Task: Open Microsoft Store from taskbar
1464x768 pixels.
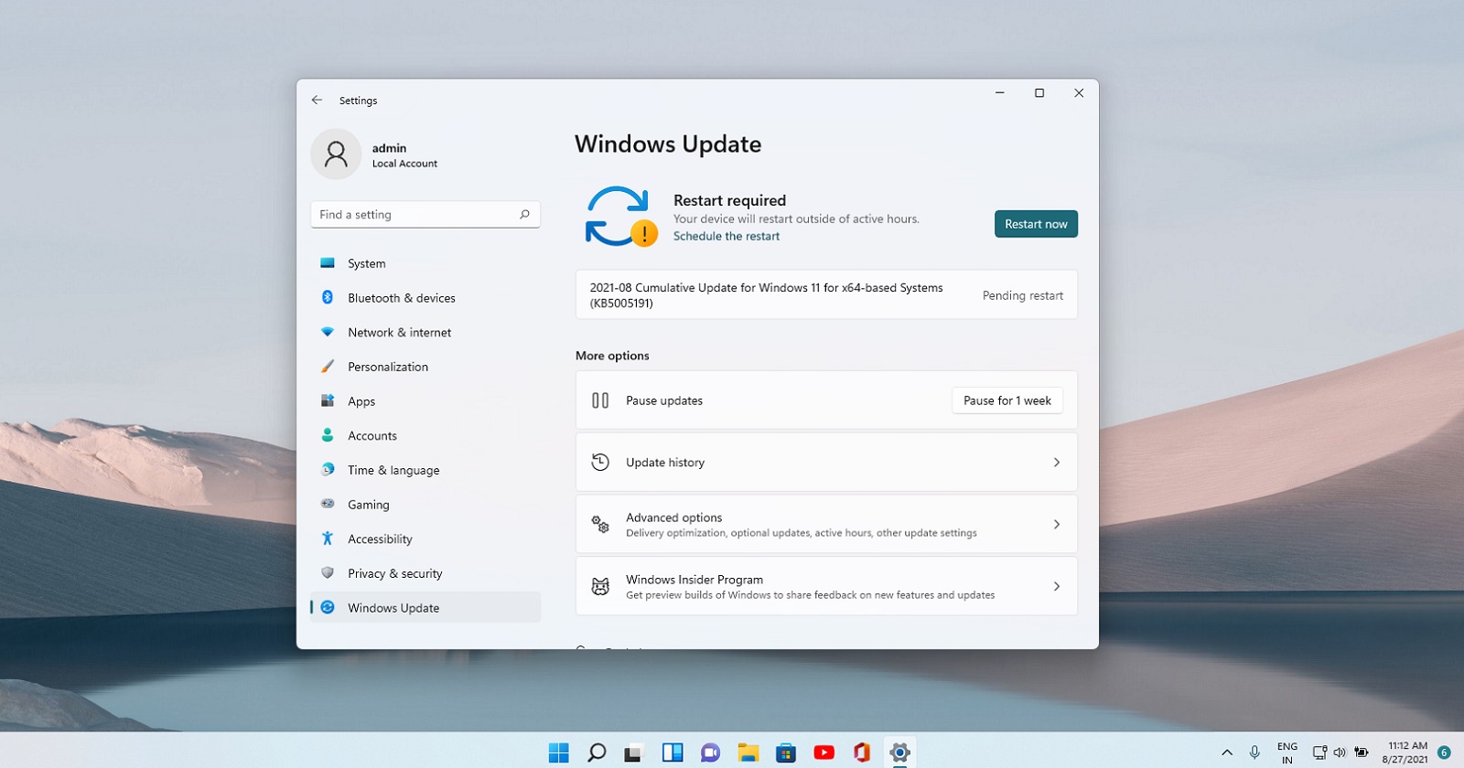Action: (786, 752)
